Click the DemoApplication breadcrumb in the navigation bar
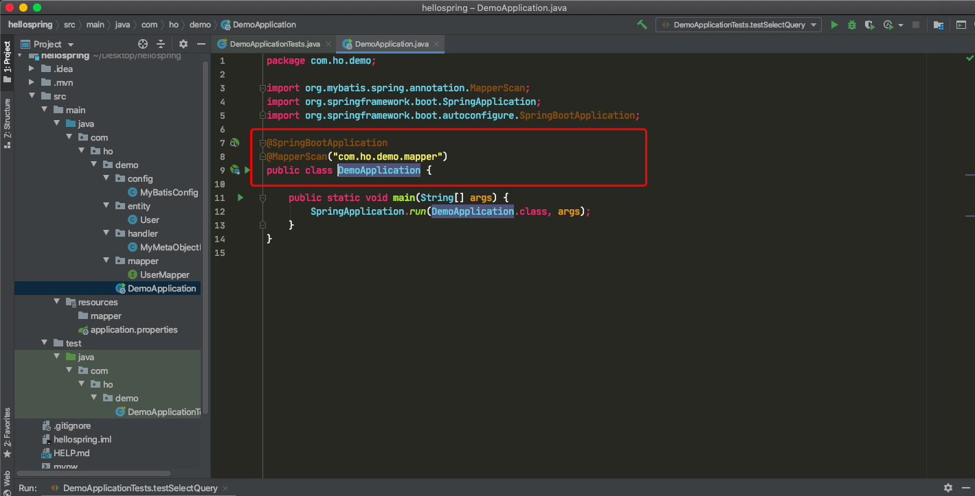The image size is (975, 496). (258, 25)
